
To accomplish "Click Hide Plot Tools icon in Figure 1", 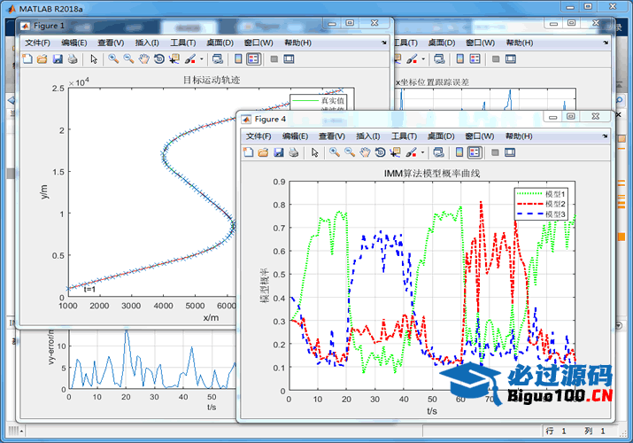I will click(x=274, y=59).
